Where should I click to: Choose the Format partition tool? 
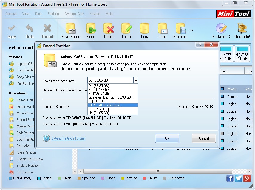click(126, 30)
